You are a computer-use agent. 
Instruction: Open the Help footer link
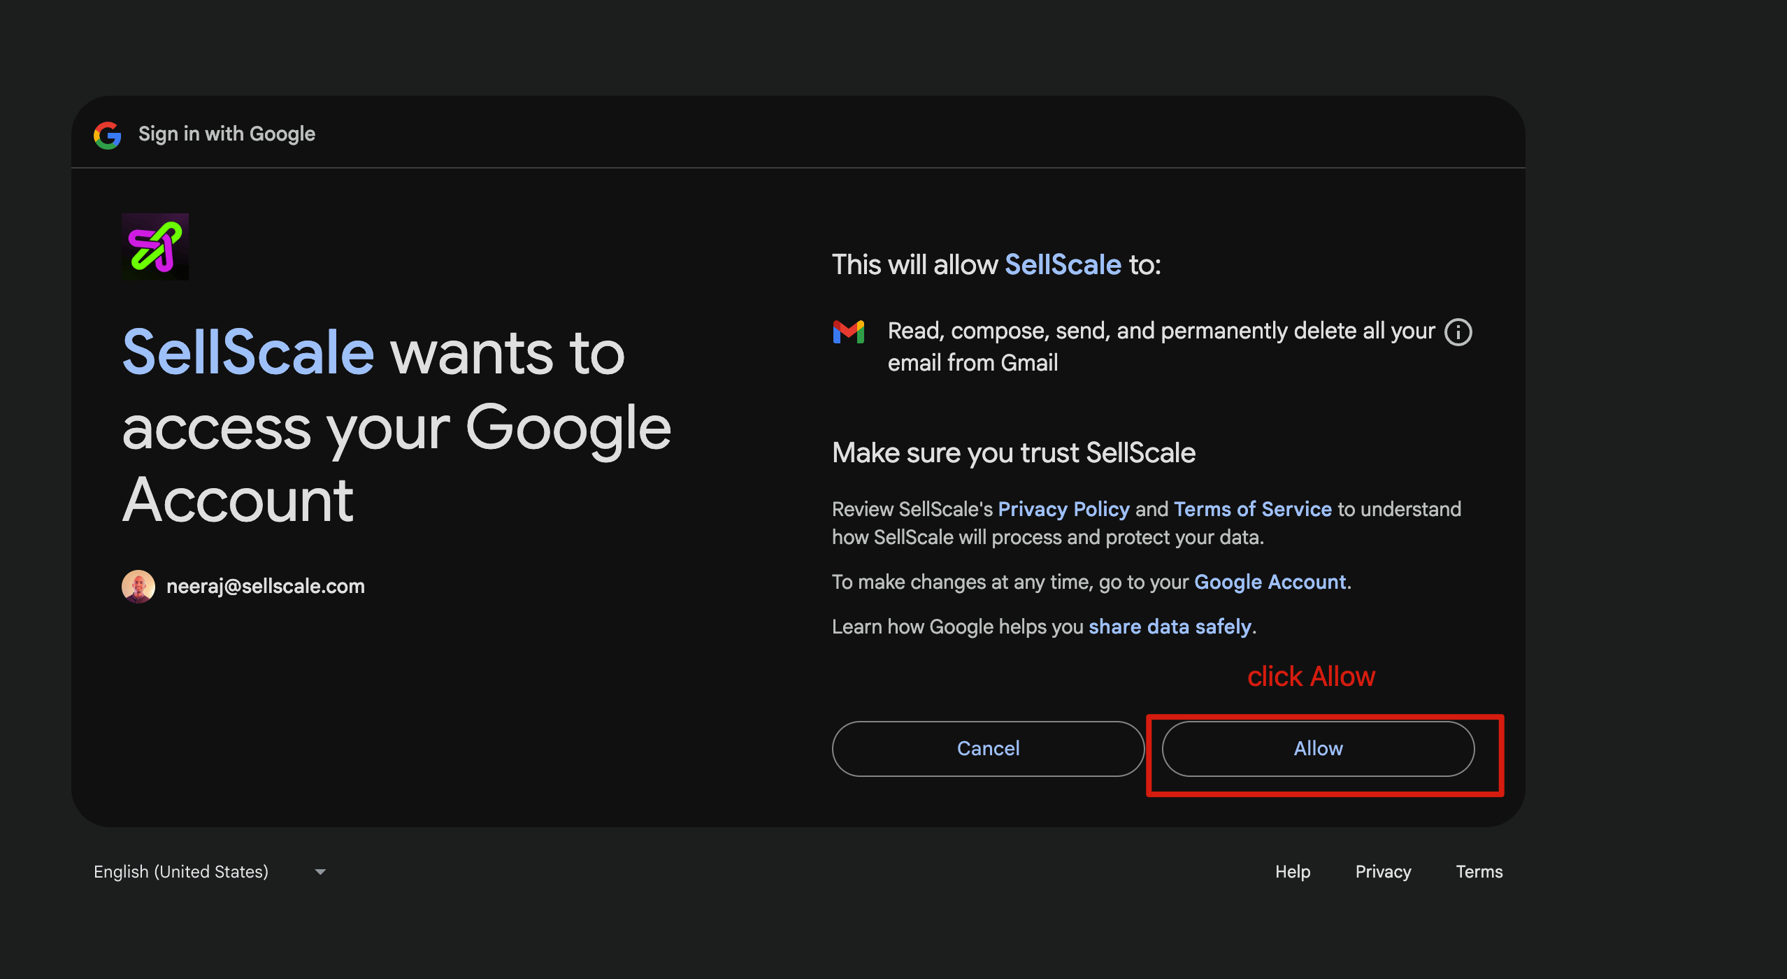[1293, 871]
